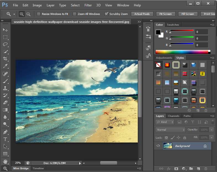Select the Hand tool

tap(5, 161)
